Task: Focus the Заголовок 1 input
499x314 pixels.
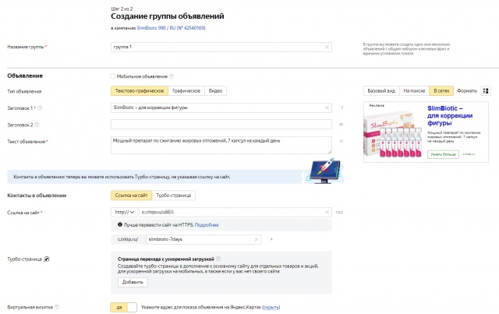Action: (221, 108)
